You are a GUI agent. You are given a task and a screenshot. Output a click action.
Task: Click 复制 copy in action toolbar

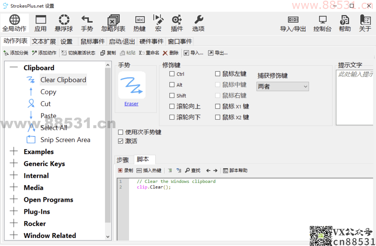(x=108, y=53)
